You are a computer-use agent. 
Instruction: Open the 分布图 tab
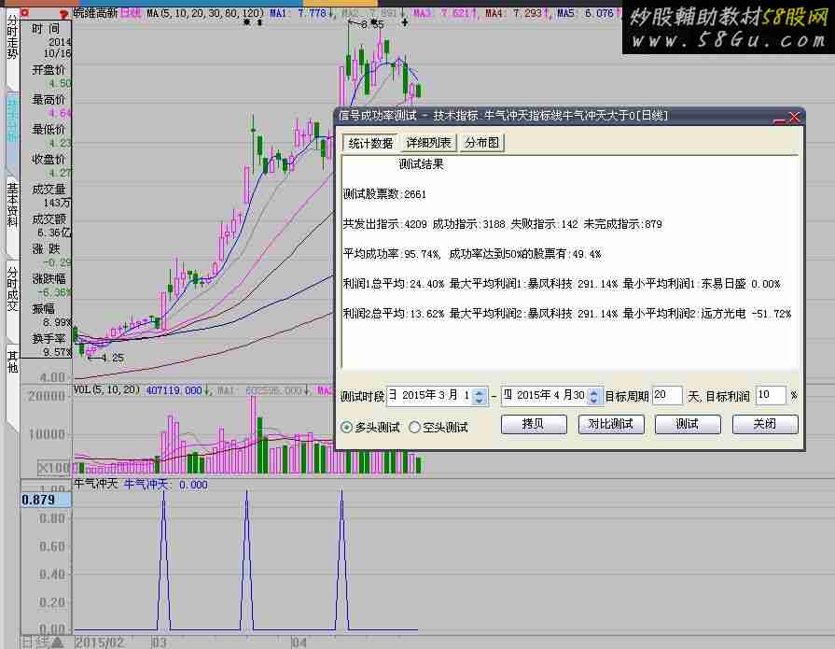(481, 142)
